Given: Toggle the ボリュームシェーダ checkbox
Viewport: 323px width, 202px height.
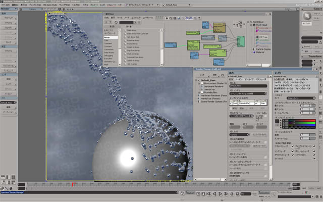Looking at the screenshot, I should (x=314, y=151).
